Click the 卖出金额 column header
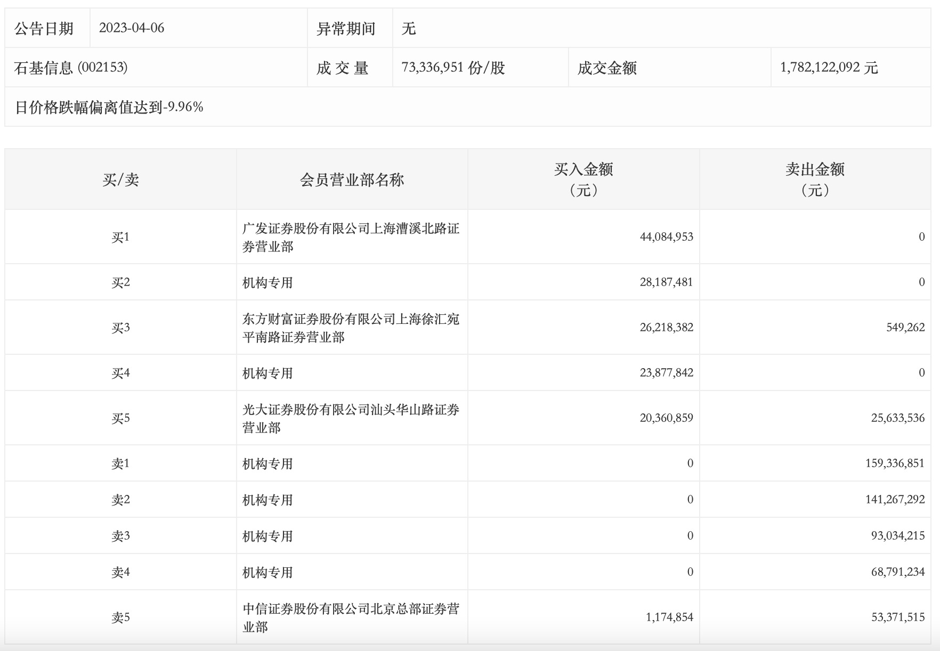The width and height of the screenshot is (940, 651). click(815, 180)
